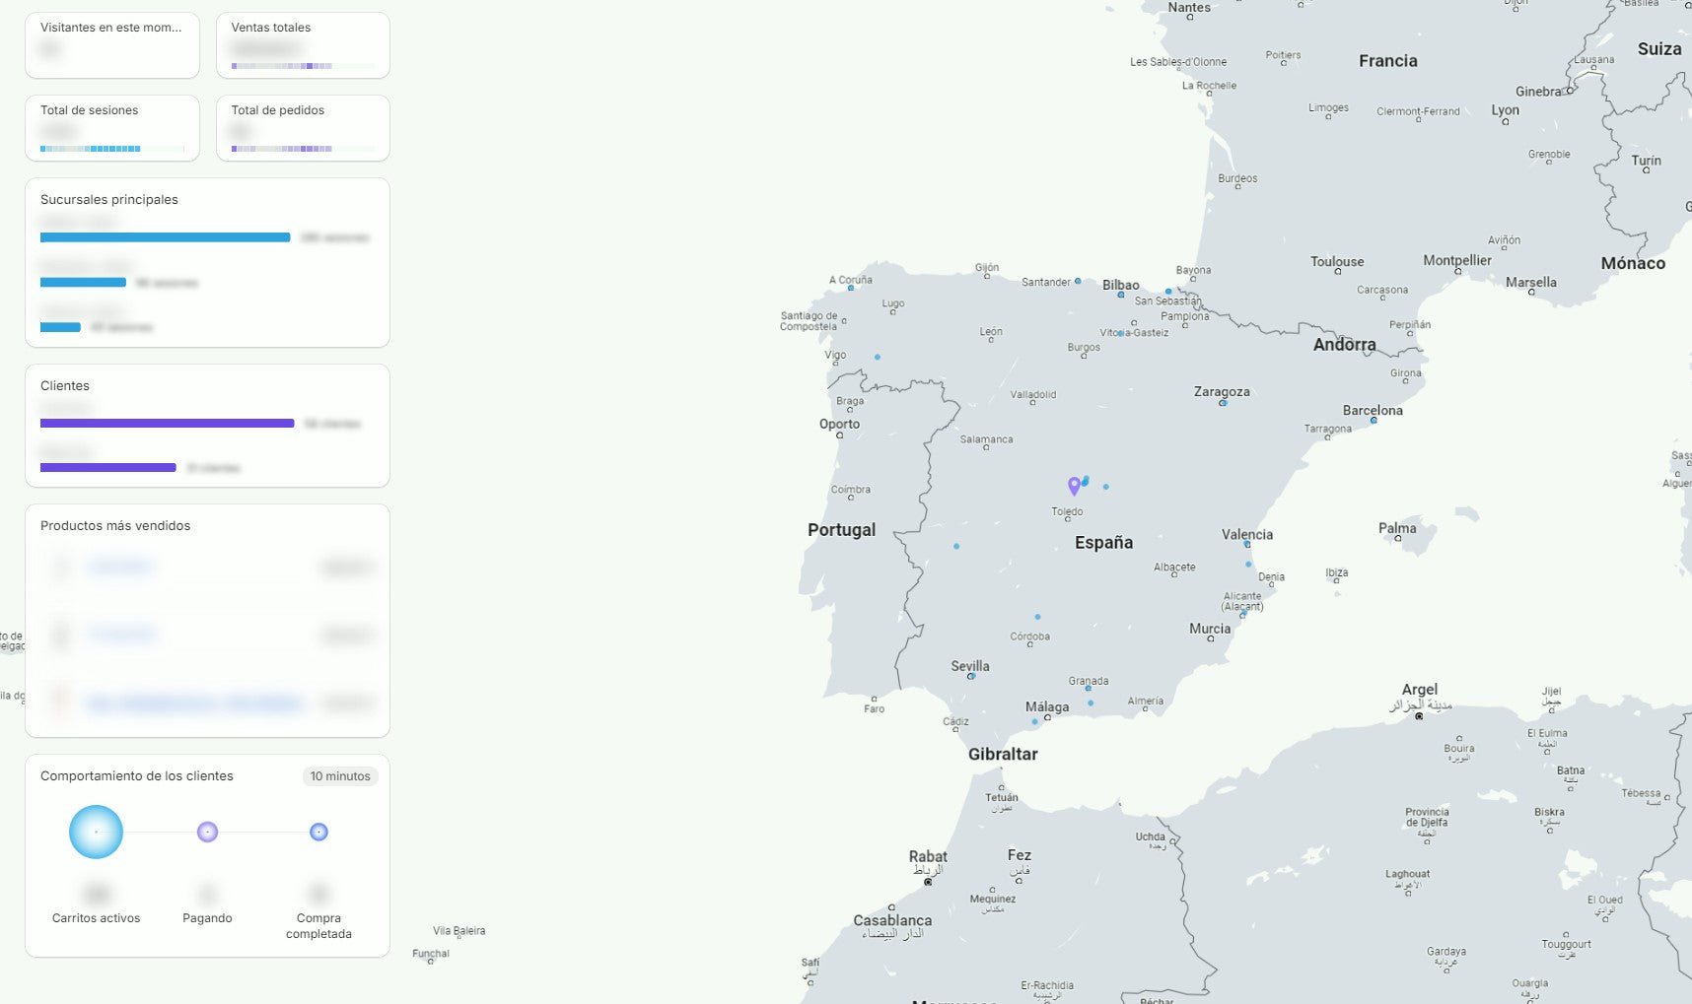
Task: Click the large blue Carritos activos circle
Action: [96, 832]
